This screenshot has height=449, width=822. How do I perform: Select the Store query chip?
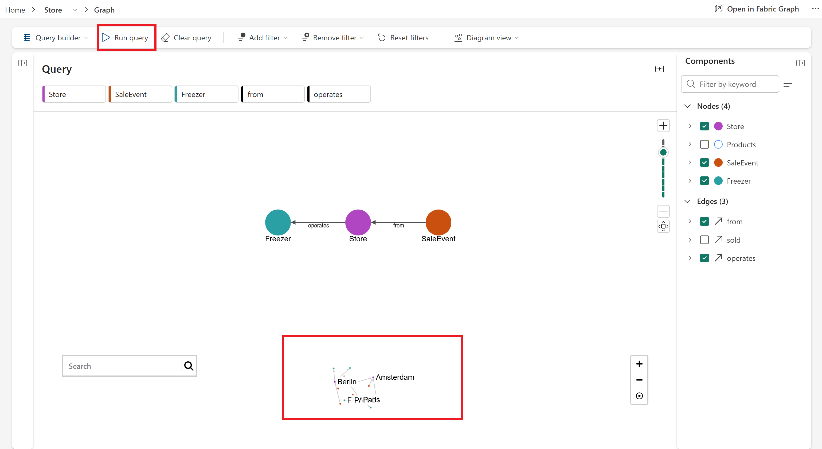click(74, 94)
